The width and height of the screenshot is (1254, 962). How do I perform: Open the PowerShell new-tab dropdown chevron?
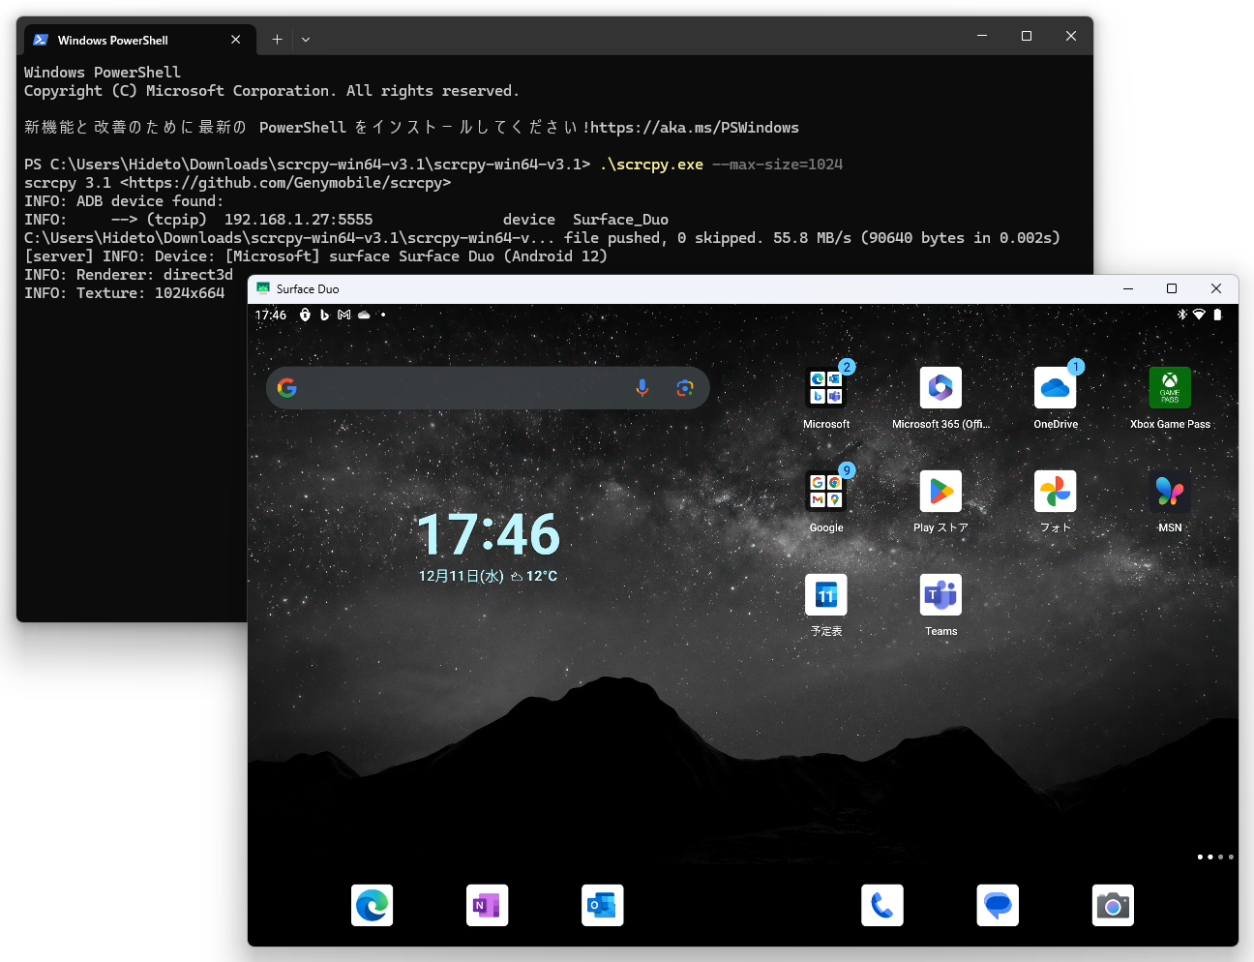pos(306,39)
